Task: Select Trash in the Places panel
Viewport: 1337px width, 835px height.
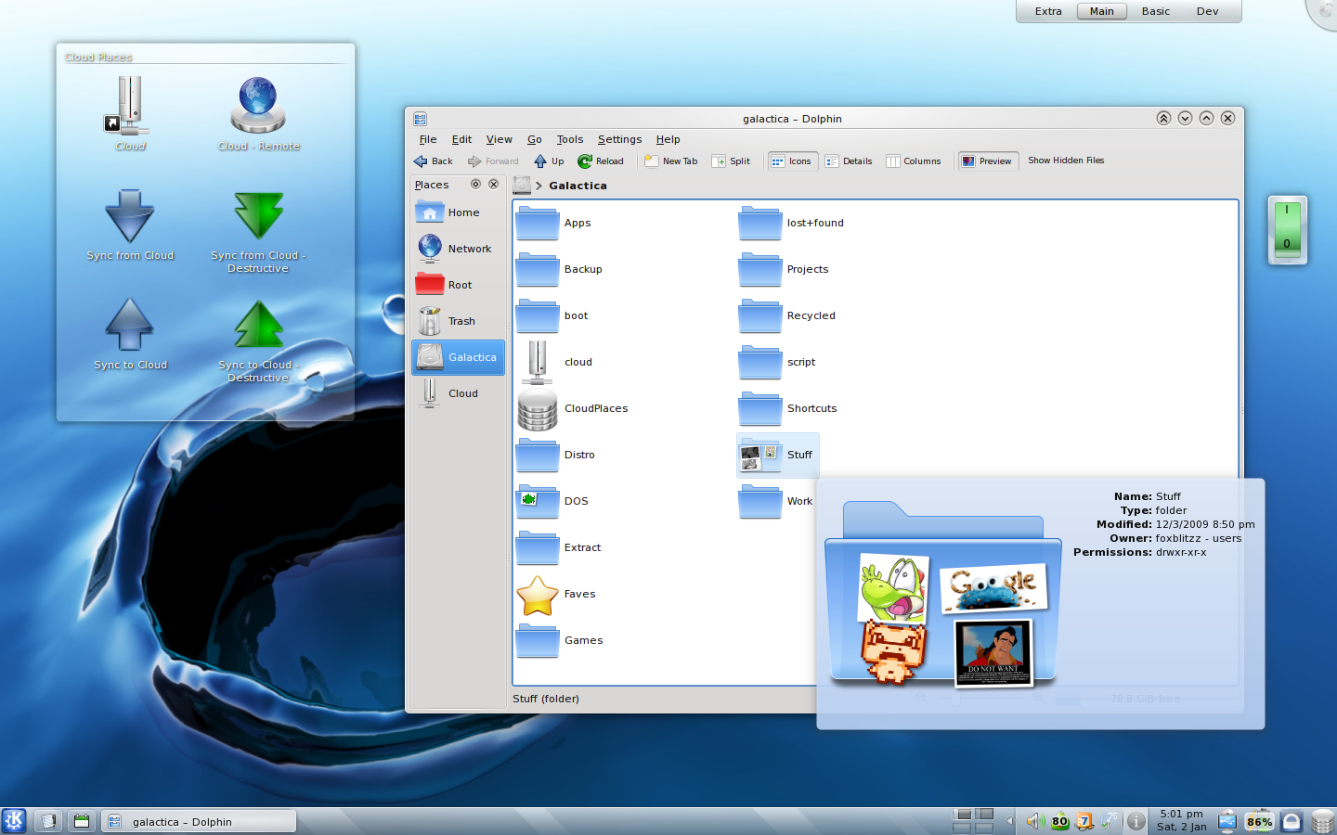Action: click(x=461, y=321)
